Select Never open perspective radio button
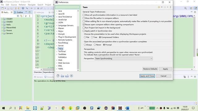The height and width of the screenshot is (111, 198). [95, 45]
